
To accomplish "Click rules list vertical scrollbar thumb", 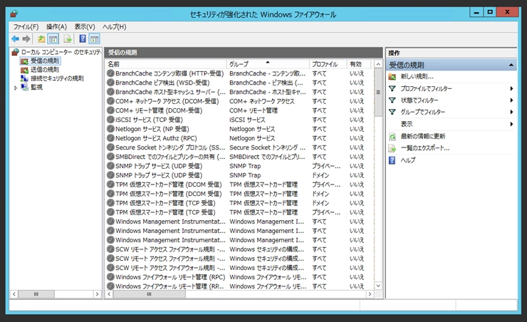I will 378,93.
